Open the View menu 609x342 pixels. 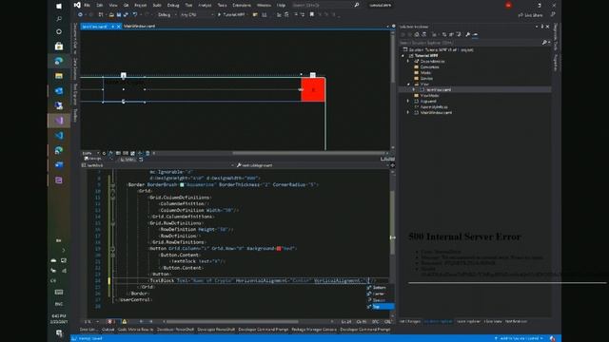pyautogui.click(x=113, y=5)
